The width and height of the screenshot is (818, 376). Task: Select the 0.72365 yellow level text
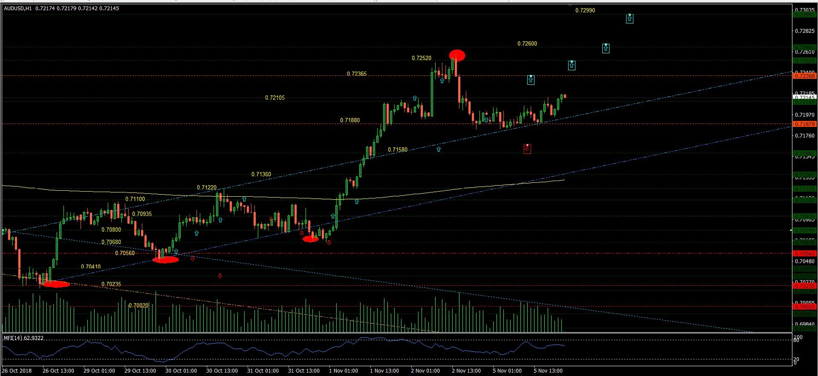pos(356,74)
